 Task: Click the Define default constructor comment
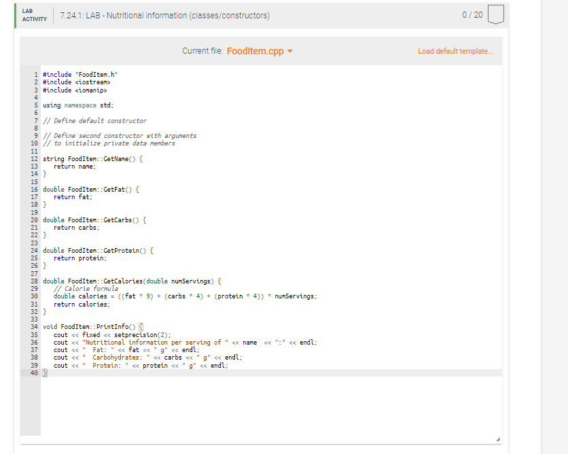94,121
